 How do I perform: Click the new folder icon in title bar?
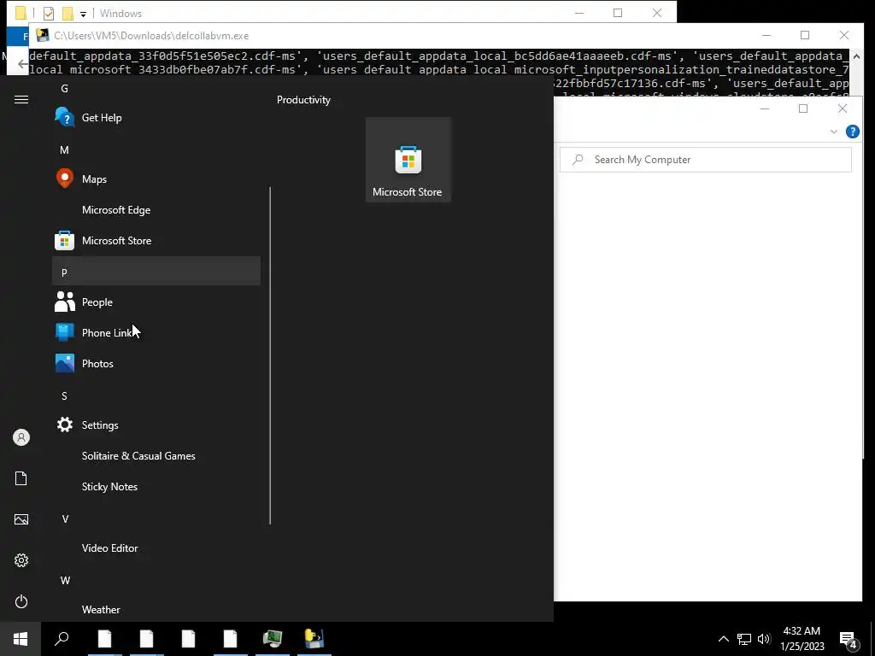coord(68,14)
